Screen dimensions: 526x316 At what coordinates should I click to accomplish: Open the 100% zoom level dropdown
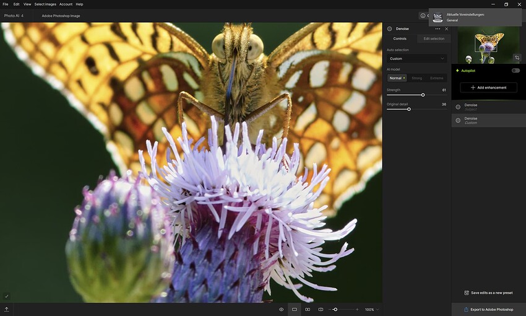(x=371, y=309)
